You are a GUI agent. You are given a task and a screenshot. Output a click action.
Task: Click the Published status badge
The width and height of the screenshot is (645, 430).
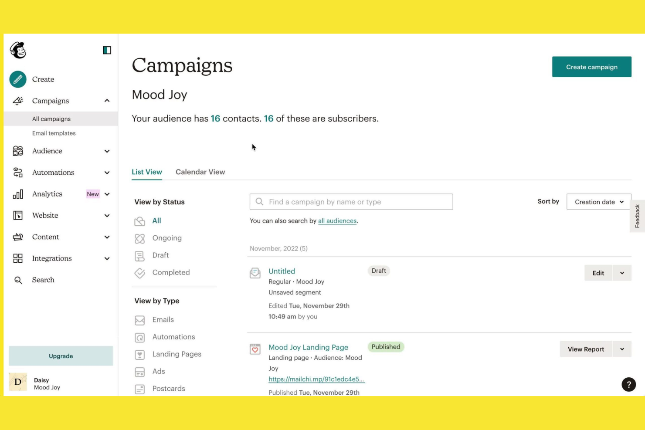coord(386,347)
